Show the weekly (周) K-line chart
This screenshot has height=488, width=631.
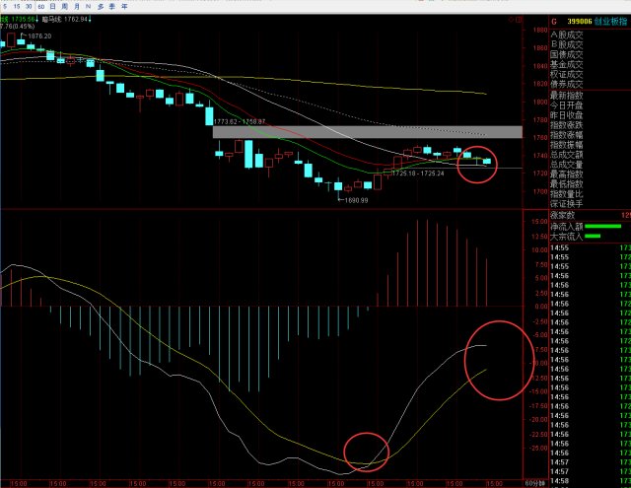click(x=64, y=5)
